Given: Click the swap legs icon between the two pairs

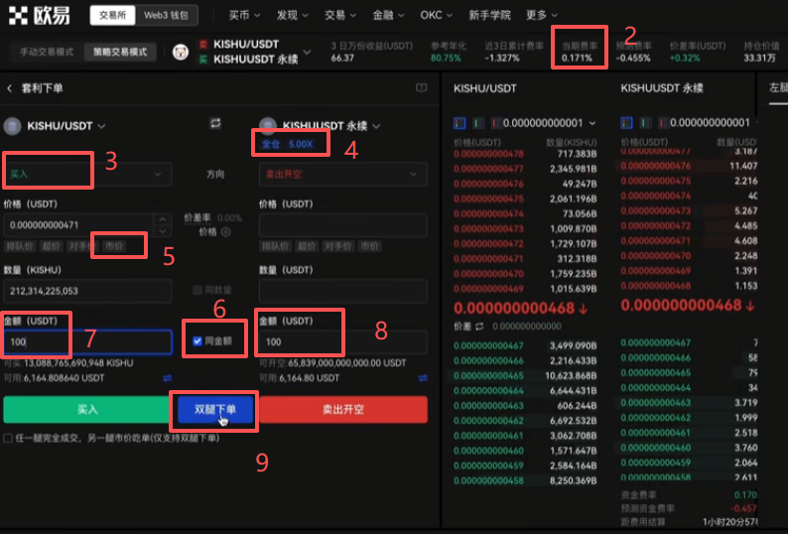Looking at the screenshot, I should (x=215, y=123).
